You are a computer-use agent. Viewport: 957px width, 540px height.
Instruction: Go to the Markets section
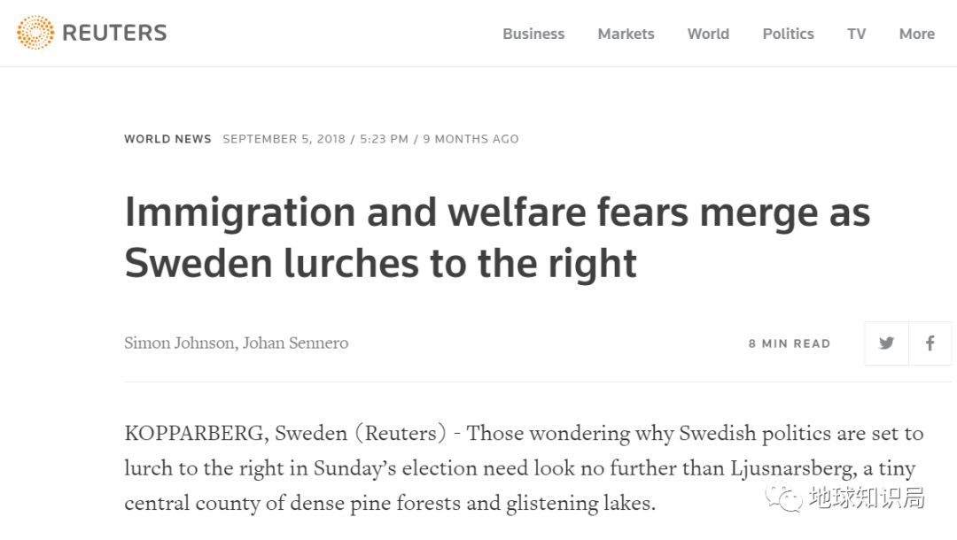pyautogui.click(x=626, y=34)
